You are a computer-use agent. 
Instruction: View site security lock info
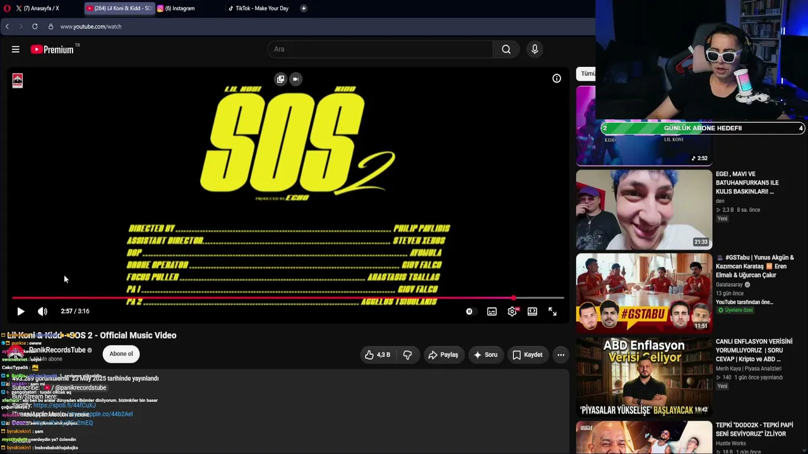click(x=50, y=26)
